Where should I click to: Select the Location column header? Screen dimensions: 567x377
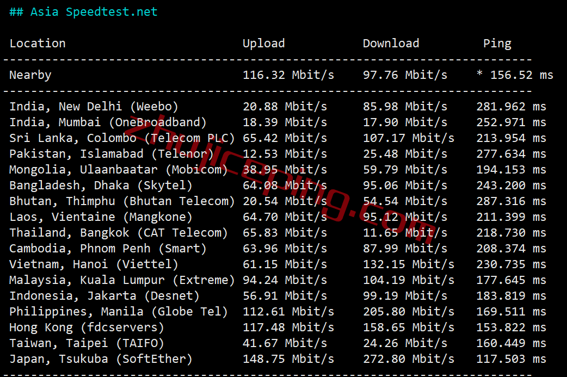click(38, 44)
